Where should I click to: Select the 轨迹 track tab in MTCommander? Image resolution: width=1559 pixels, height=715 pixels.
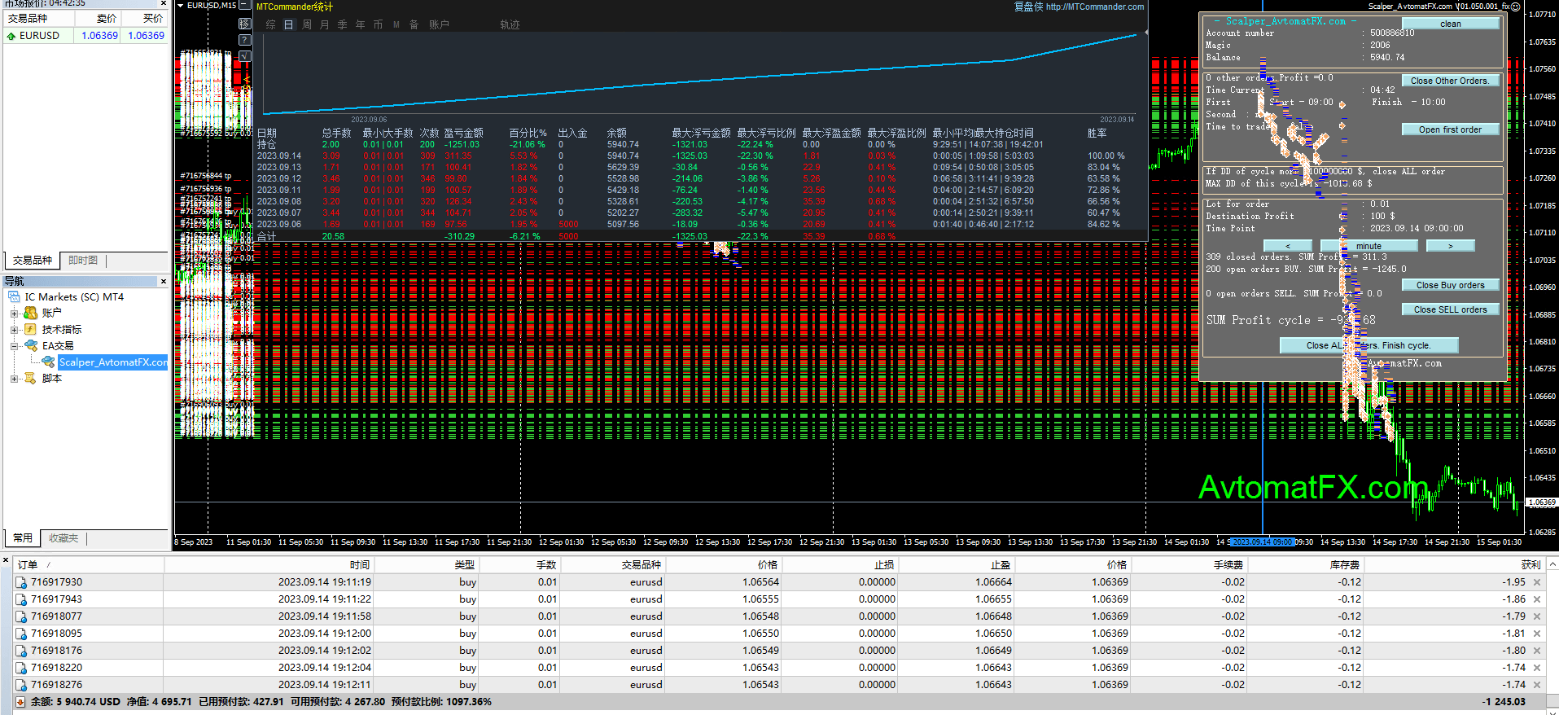510,25
